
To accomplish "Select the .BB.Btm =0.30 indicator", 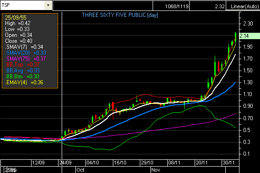I will [22, 76].
